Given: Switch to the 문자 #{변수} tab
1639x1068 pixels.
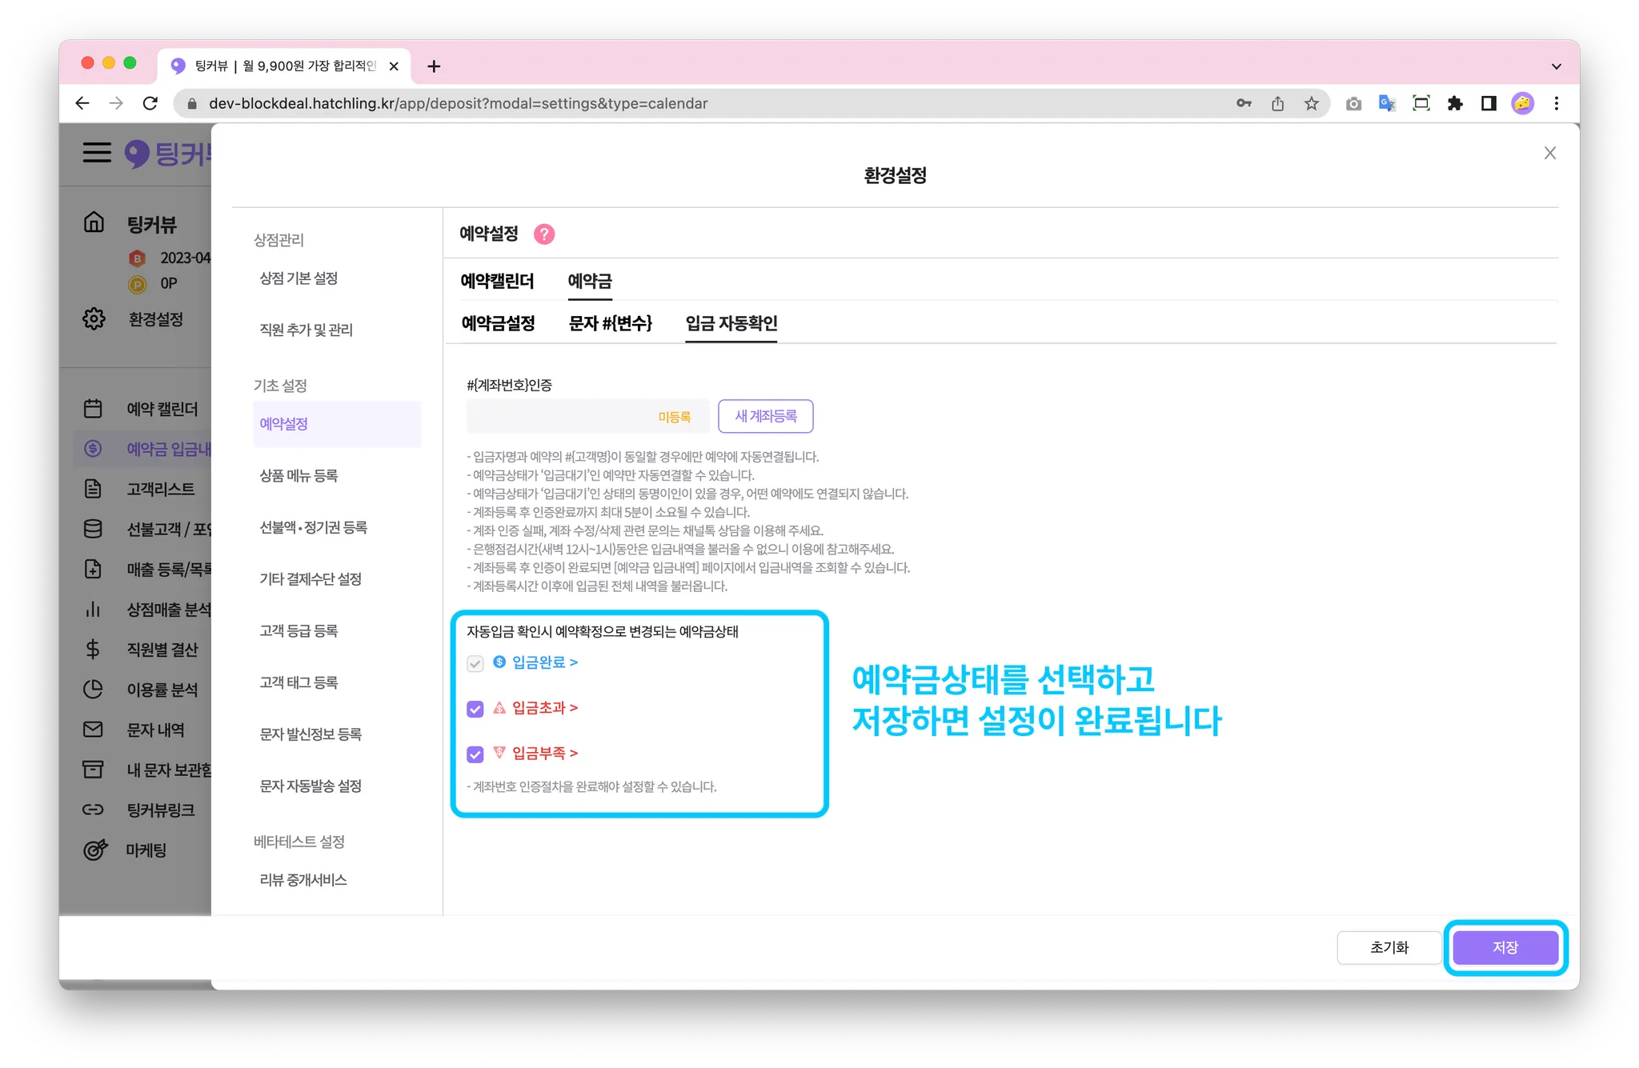Looking at the screenshot, I should click(610, 323).
